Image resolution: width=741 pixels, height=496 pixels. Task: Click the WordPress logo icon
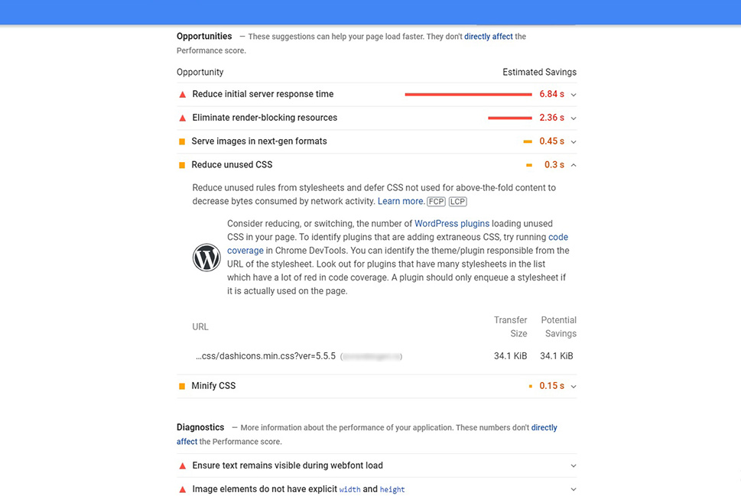tap(206, 258)
